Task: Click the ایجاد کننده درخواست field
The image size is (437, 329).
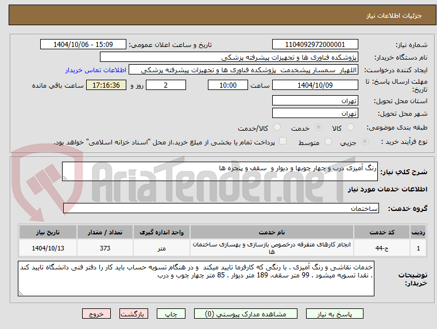Action: tap(243, 70)
